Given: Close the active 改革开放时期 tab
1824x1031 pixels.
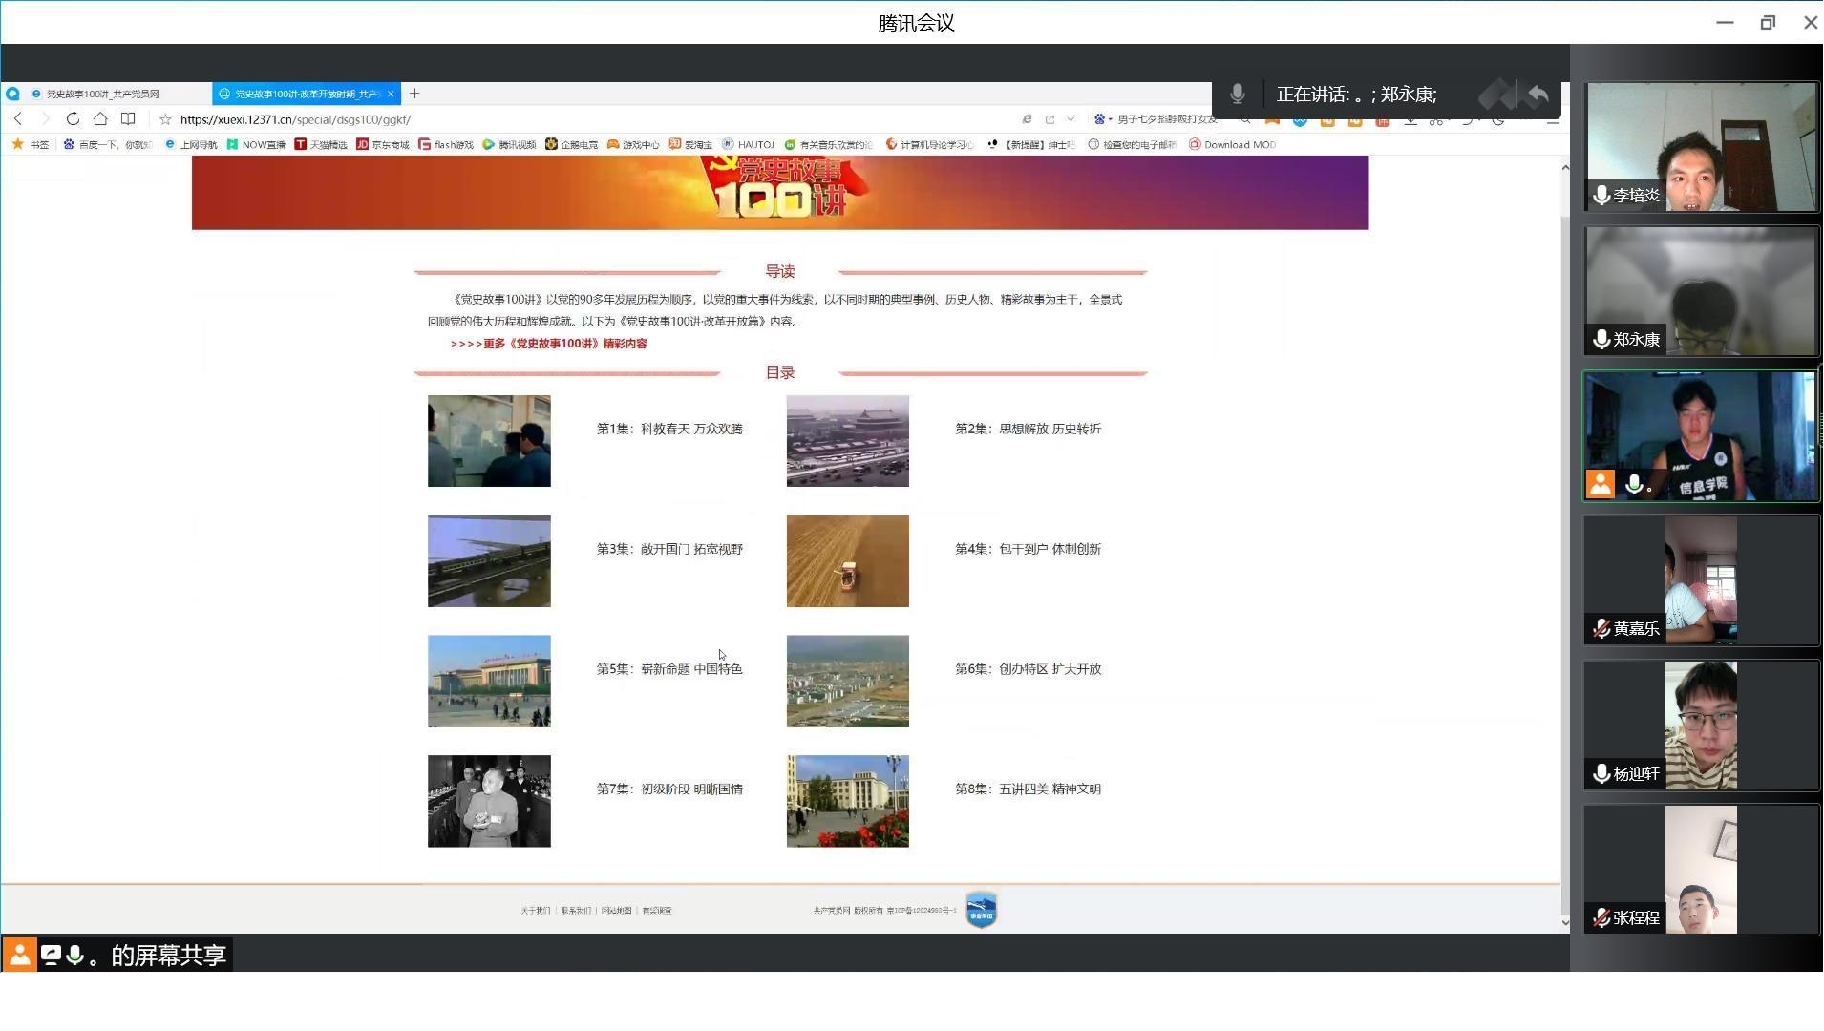Looking at the screenshot, I should [391, 94].
